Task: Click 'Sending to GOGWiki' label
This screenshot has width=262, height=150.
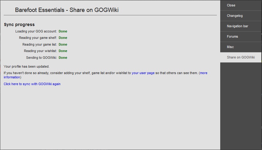Action: [x=41, y=58]
